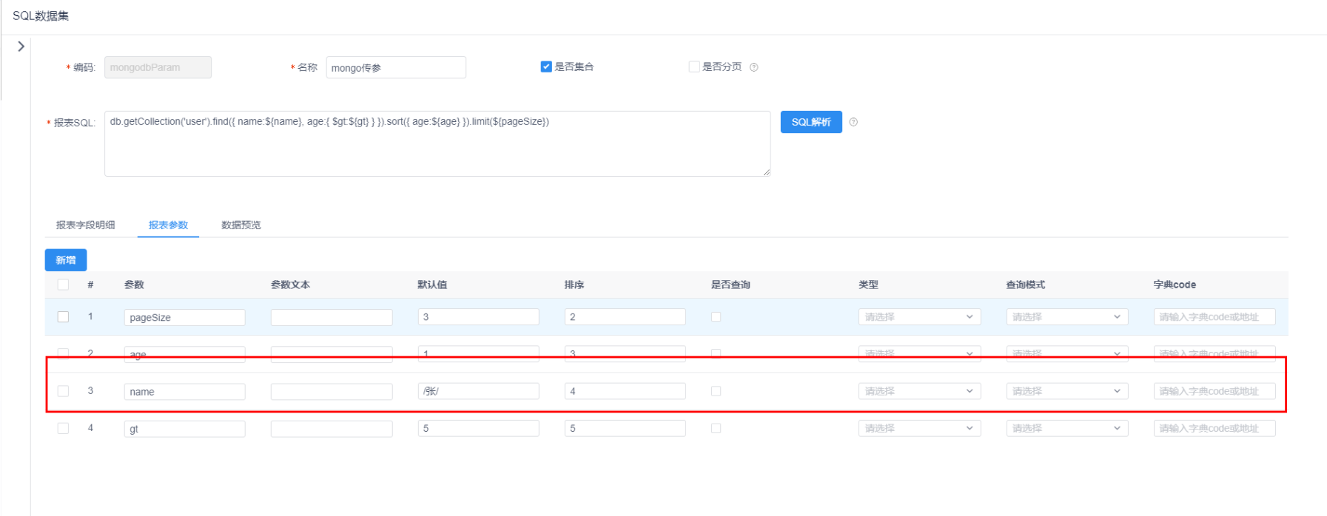Screen dimensions: 1327x516
Task: Select the gt row checkbox
Action: coord(63,428)
